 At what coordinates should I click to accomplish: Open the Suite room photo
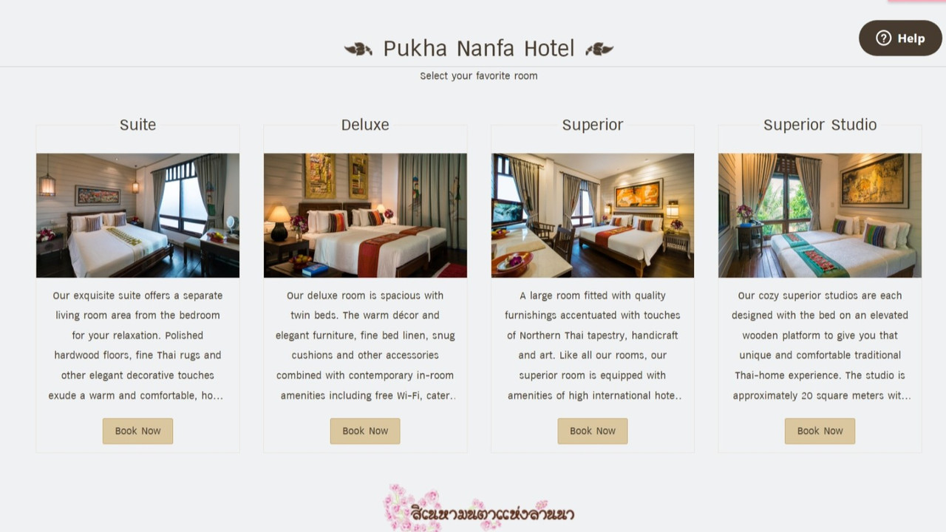point(137,216)
